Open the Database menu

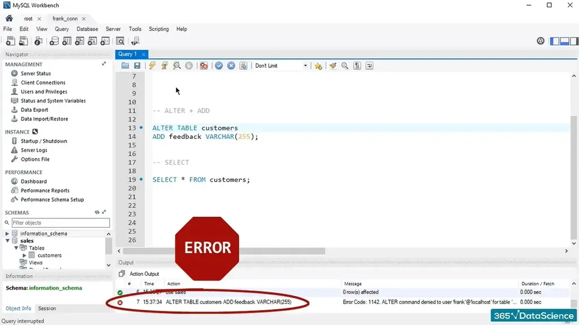[x=87, y=29]
